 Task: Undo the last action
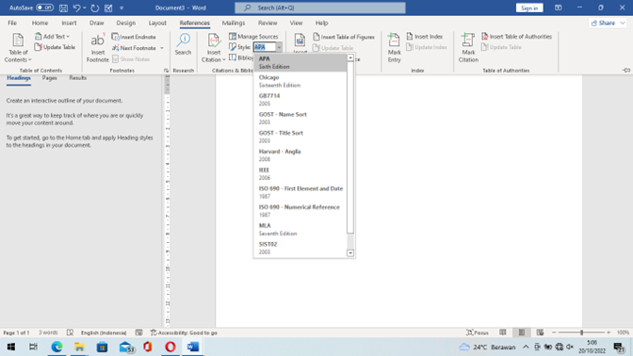pyautogui.click(x=76, y=8)
